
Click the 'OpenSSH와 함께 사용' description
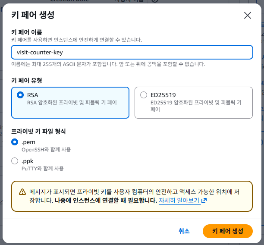pos(46,150)
